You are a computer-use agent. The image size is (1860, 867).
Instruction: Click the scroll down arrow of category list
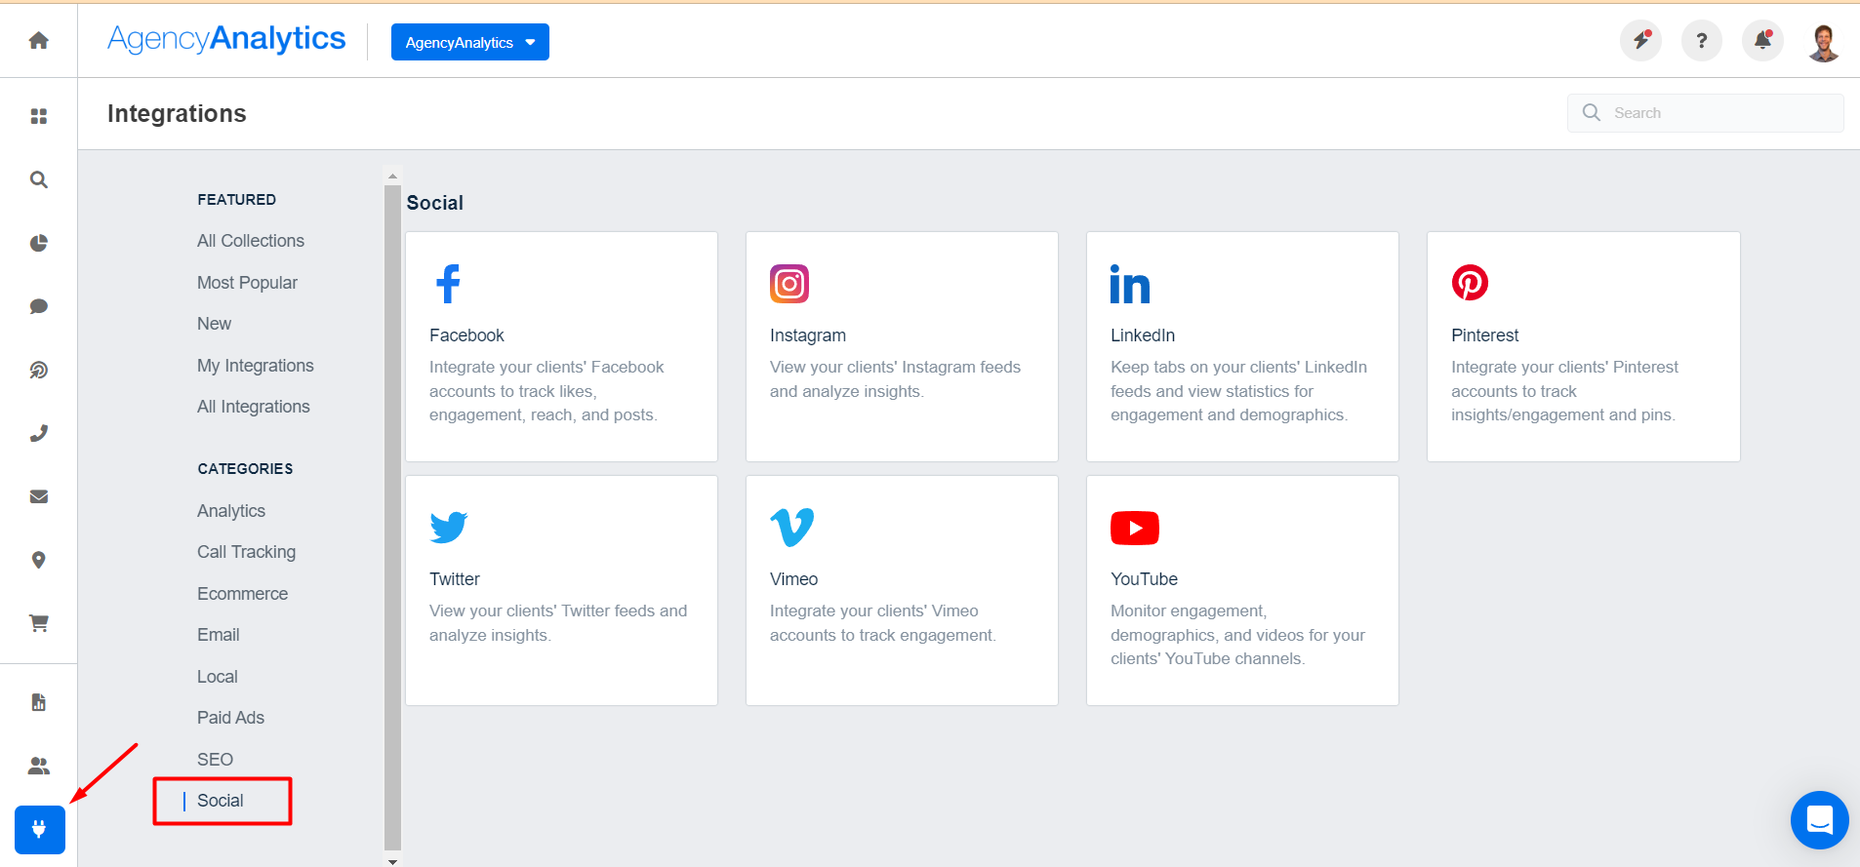pos(392,861)
